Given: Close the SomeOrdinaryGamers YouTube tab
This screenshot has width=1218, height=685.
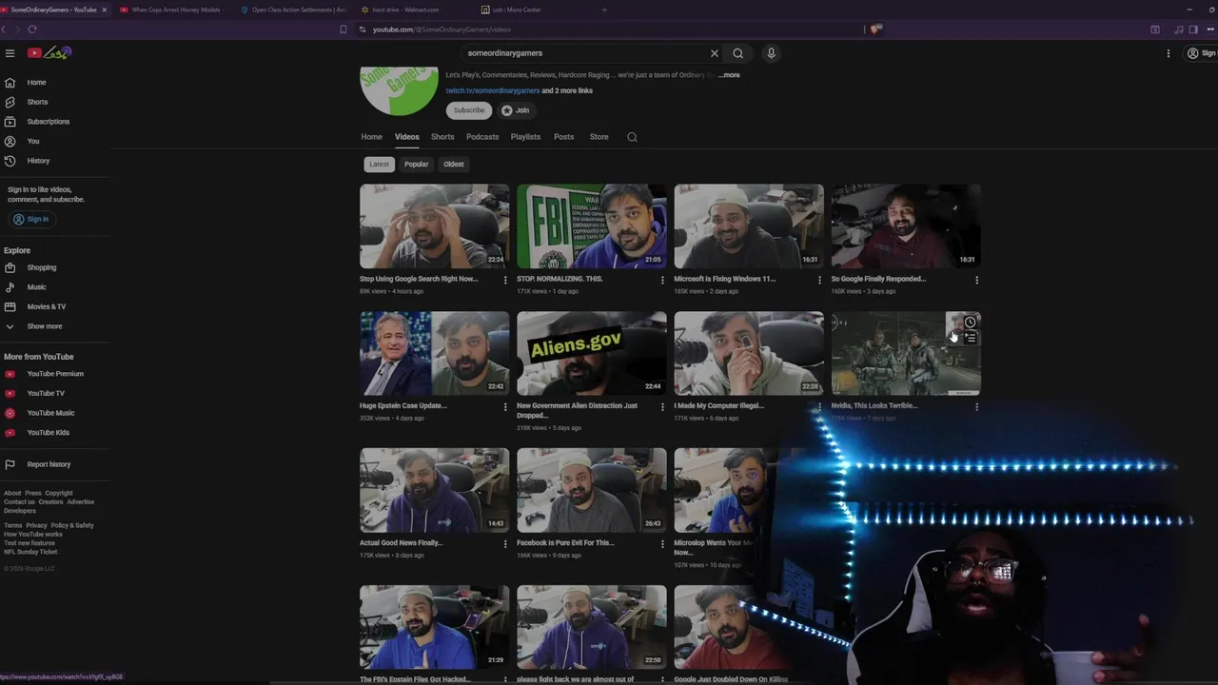Looking at the screenshot, I should (104, 10).
